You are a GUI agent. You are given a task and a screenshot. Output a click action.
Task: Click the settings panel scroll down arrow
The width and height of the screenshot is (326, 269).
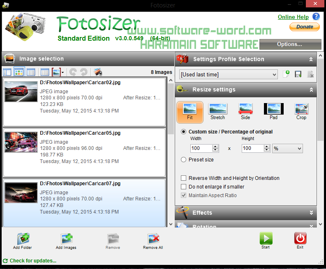coord(320,224)
